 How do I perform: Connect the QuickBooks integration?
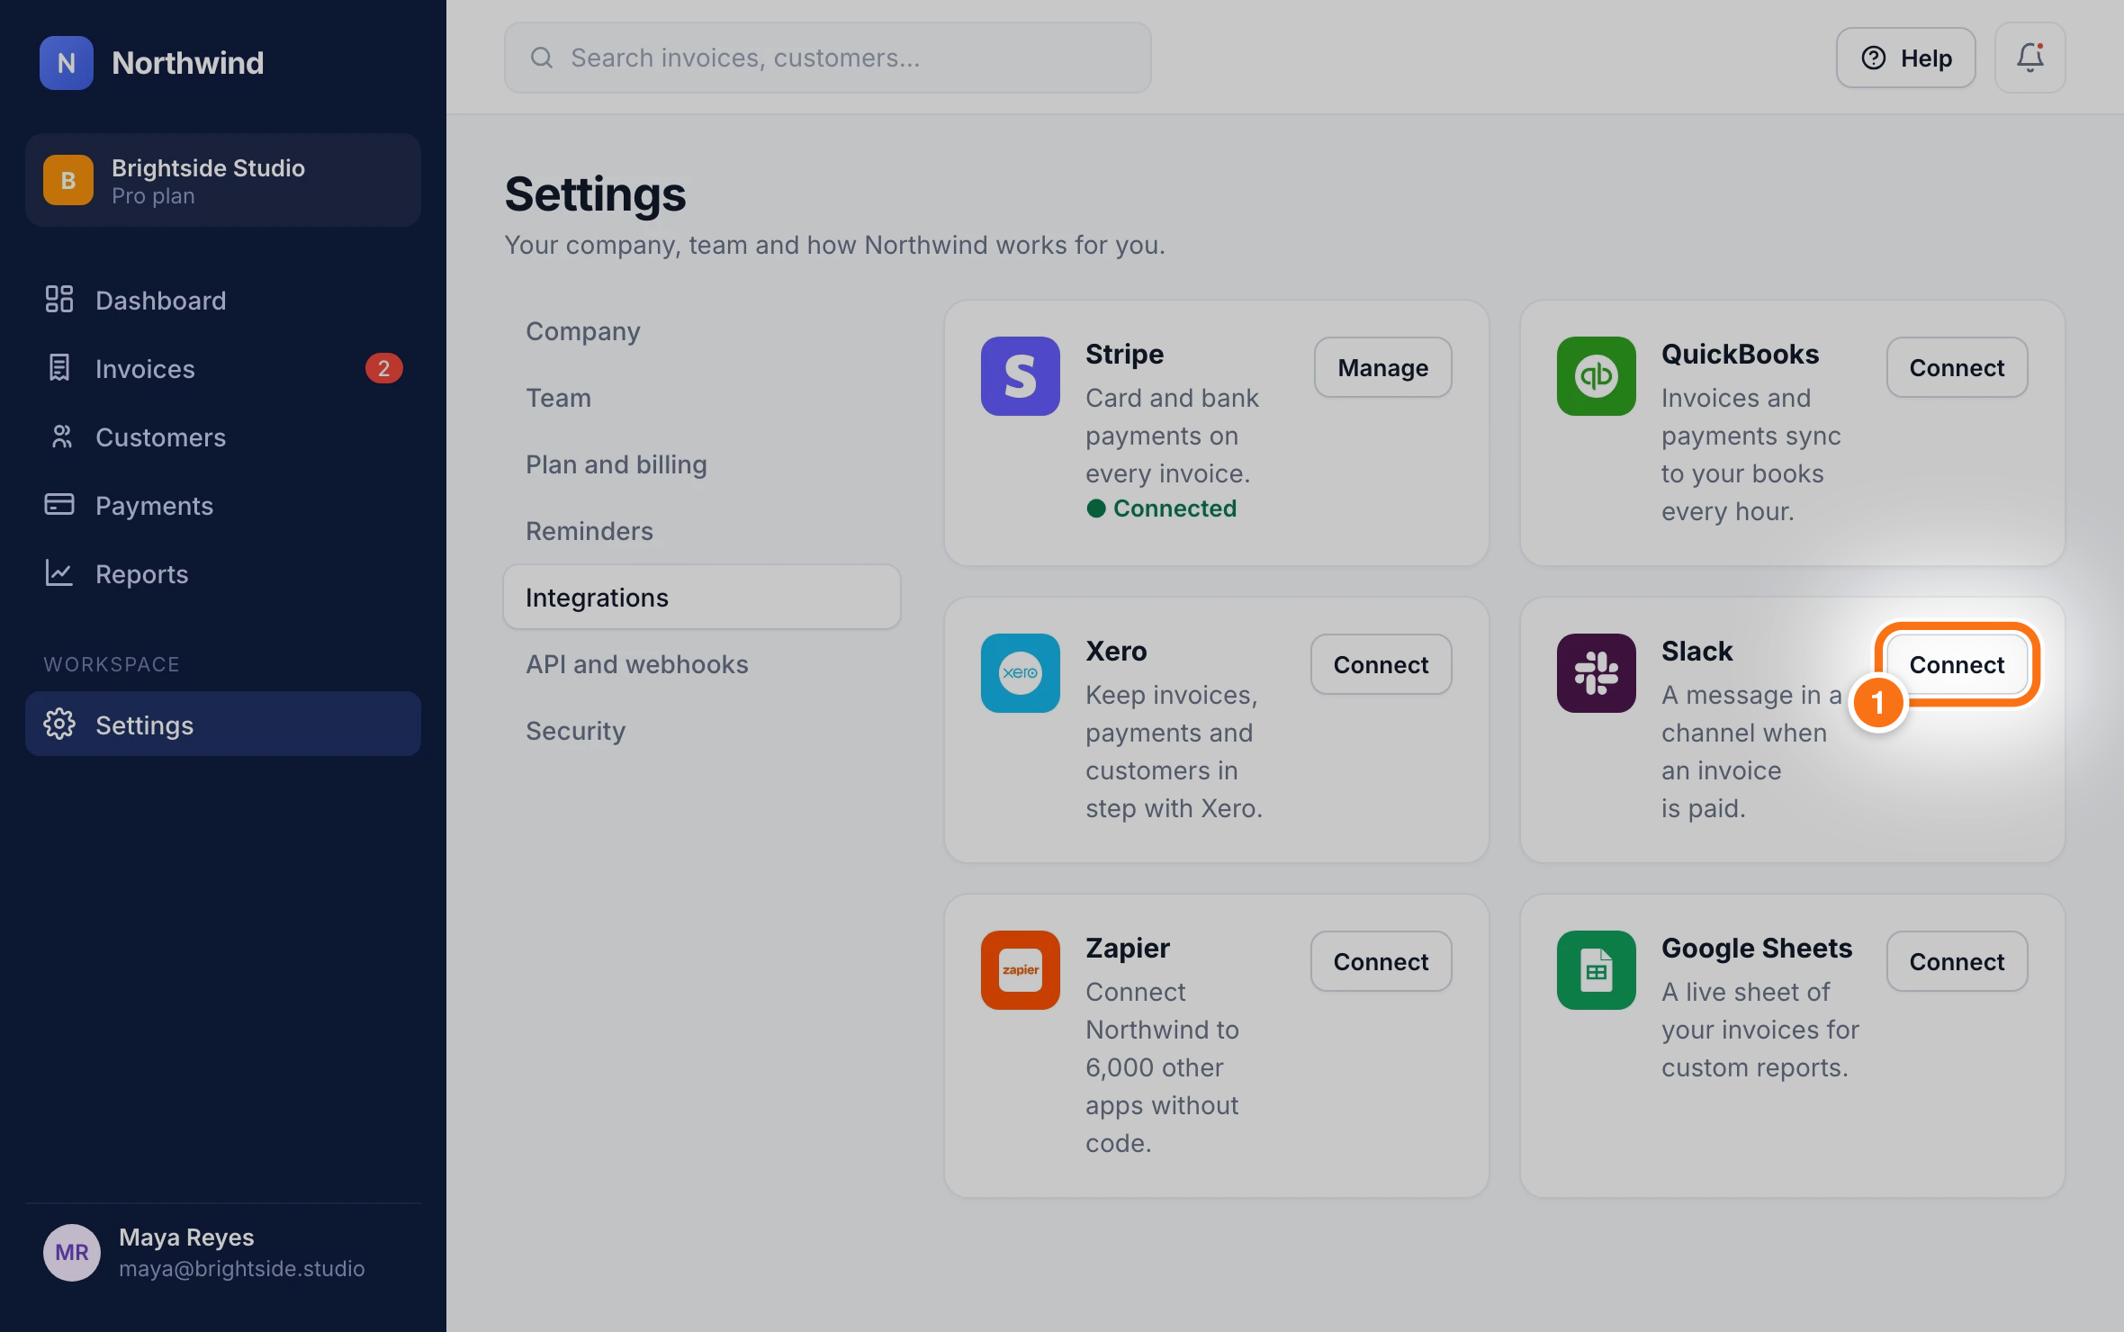tap(1957, 367)
